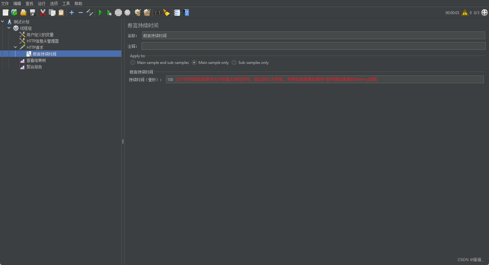The height and width of the screenshot is (265, 489).
Task: Start the test without pauses
Action: [109, 13]
